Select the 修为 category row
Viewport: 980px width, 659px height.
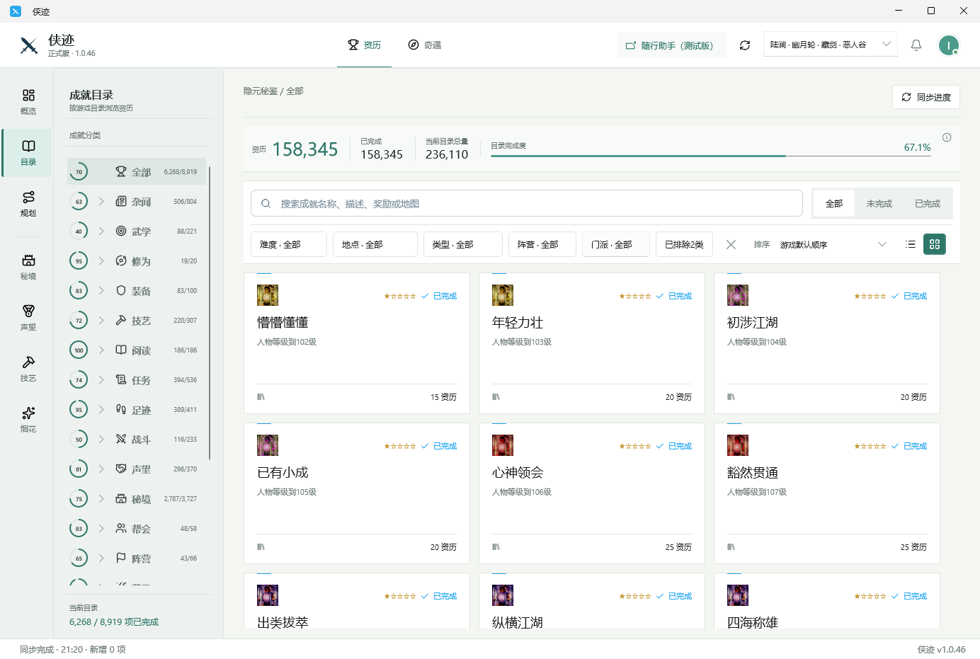click(x=137, y=260)
